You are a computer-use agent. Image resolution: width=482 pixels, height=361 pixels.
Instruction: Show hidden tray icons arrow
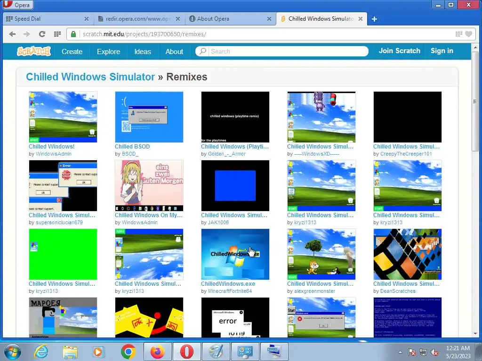click(x=400, y=352)
